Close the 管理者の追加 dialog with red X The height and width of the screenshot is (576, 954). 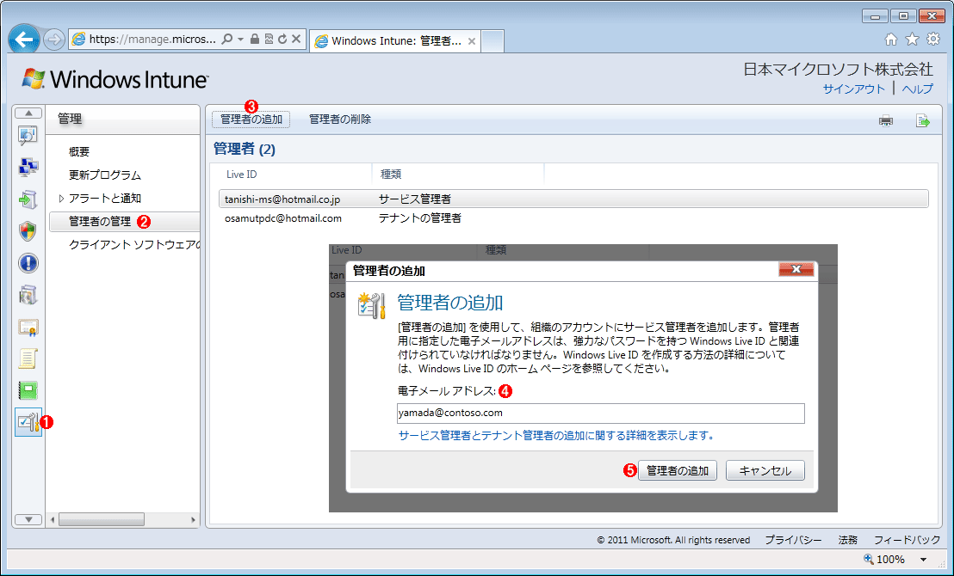point(796,269)
